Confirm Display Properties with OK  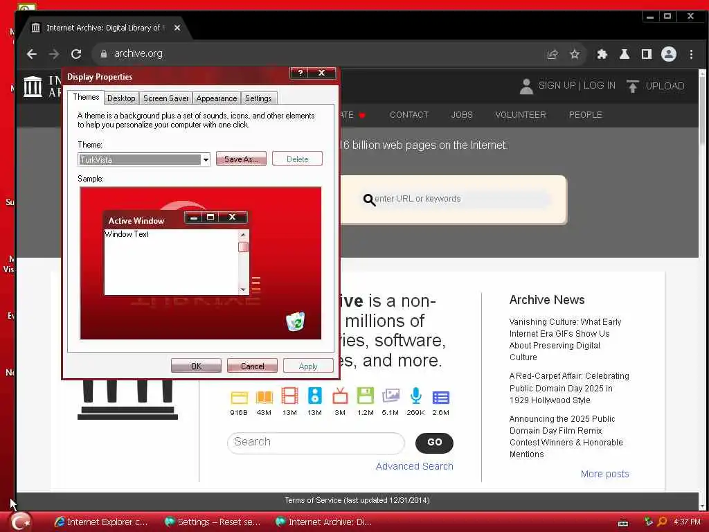[196, 366]
